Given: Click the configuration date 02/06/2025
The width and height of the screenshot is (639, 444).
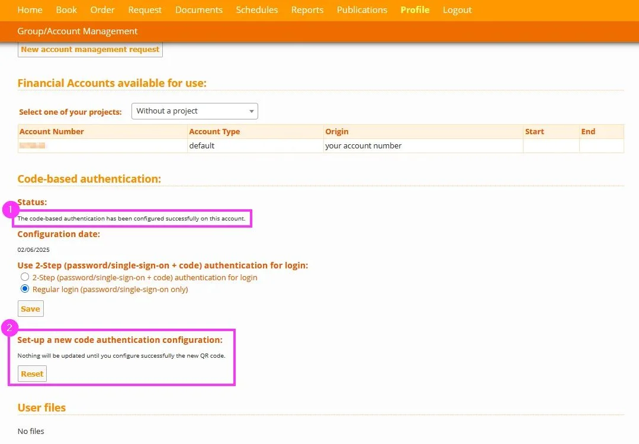Looking at the screenshot, I should click(33, 250).
